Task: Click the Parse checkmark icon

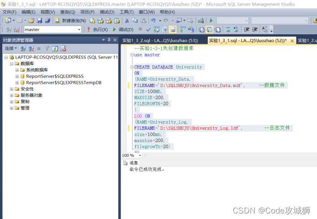Action: point(148,30)
